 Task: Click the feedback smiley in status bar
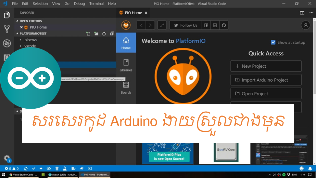pos(301,169)
